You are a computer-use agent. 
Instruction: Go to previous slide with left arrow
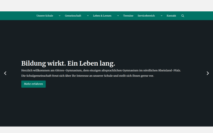coord(5,73)
